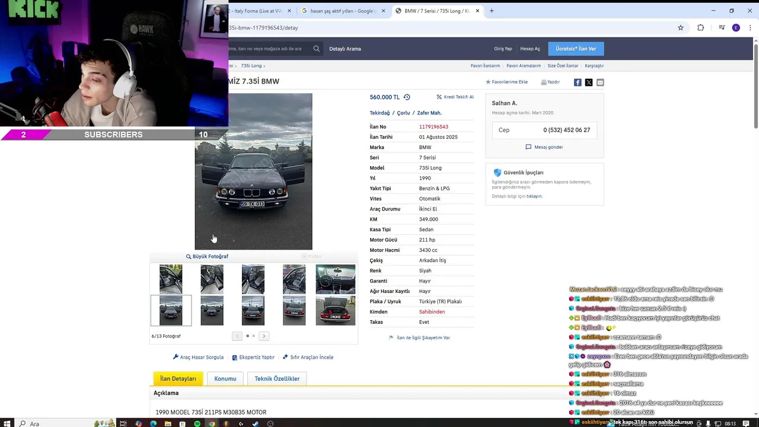The image size is (759, 427).
Task: Open Steam from the taskbar
Action: (x=256, y=423)
